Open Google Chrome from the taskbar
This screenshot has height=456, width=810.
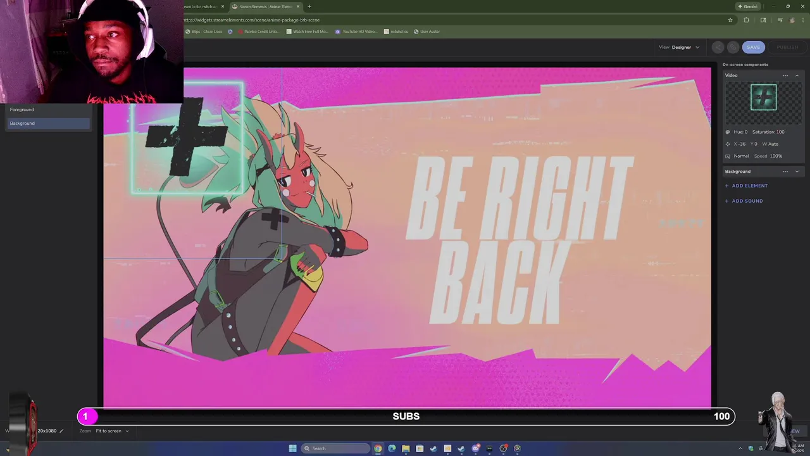click(378, 448)
